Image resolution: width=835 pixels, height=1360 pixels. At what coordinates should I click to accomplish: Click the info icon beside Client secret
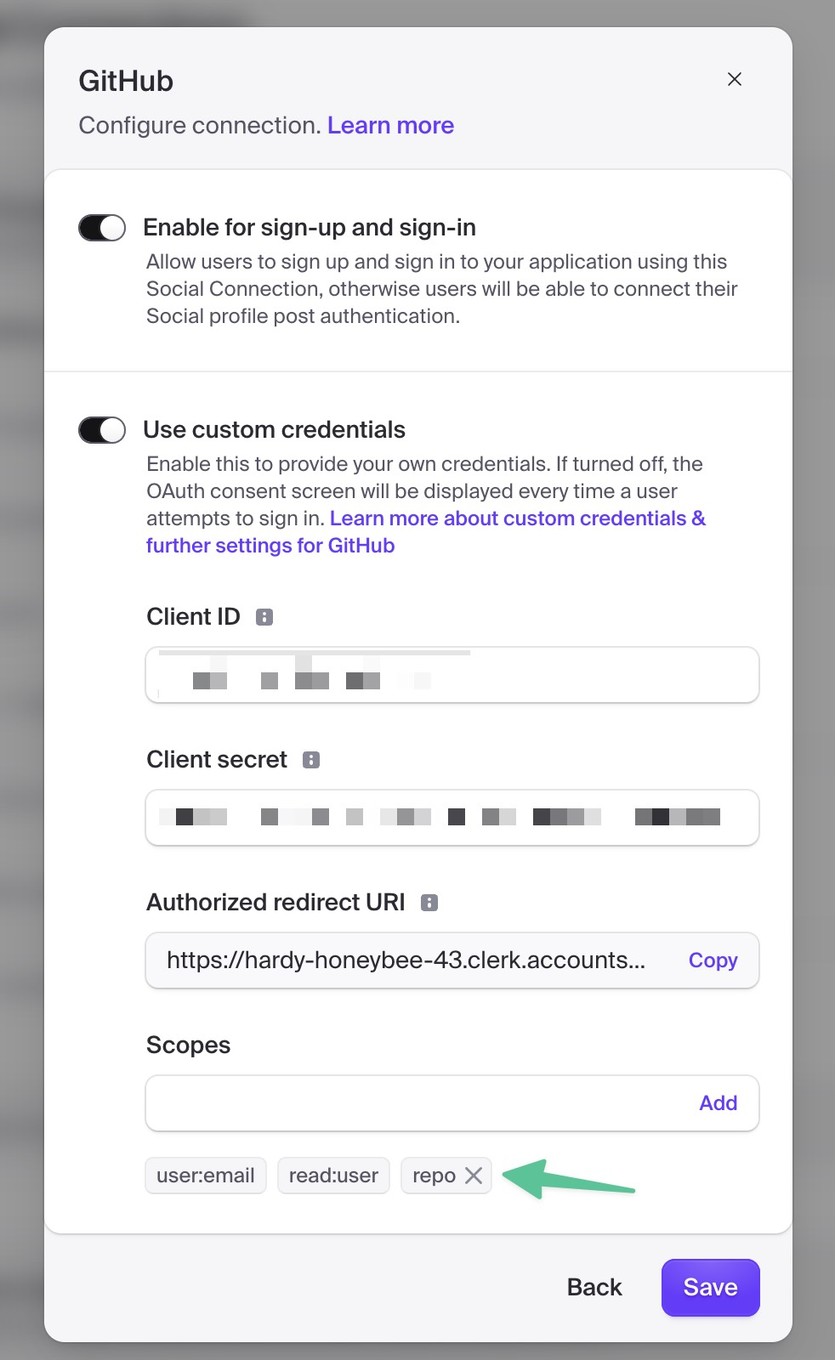click(311, 760)
